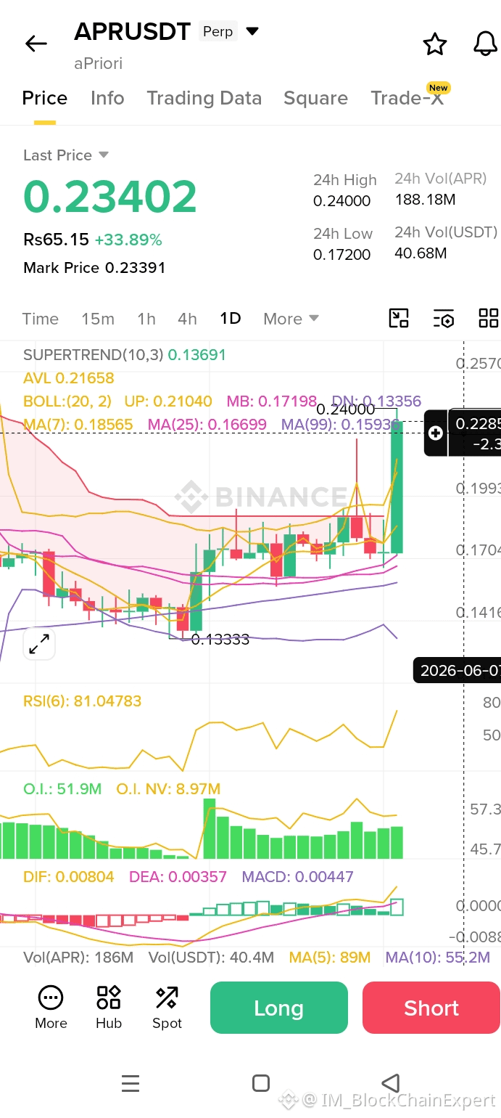Open the More timeframes dropdown

tap(291, 319)
